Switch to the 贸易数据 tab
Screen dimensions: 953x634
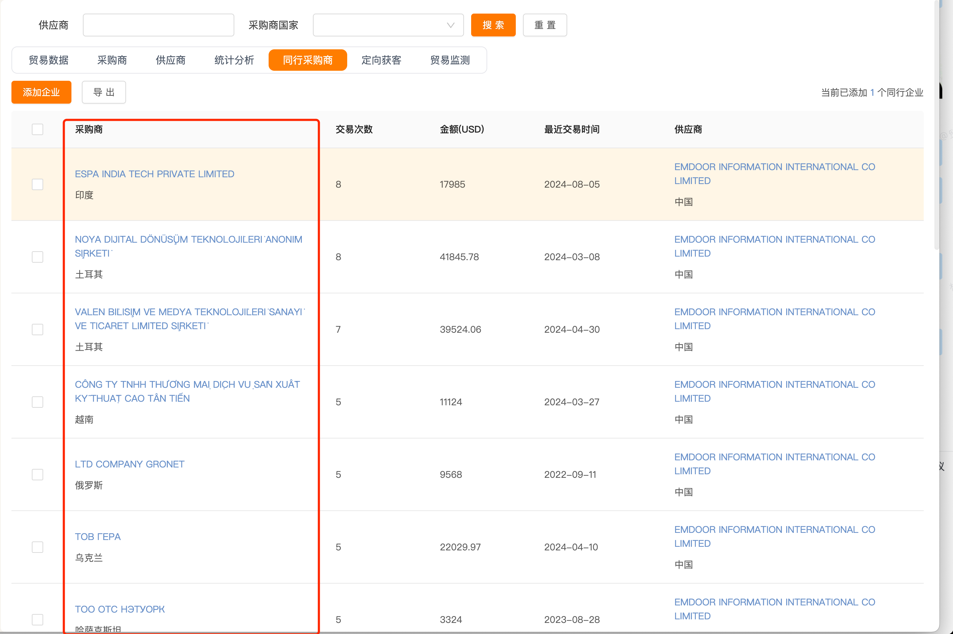point(49,60)
